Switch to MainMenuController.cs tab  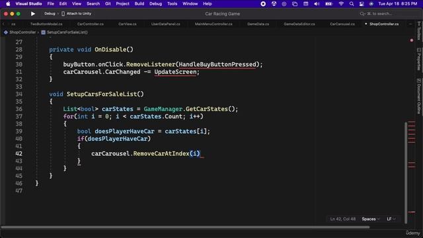(x=213, y=24)
